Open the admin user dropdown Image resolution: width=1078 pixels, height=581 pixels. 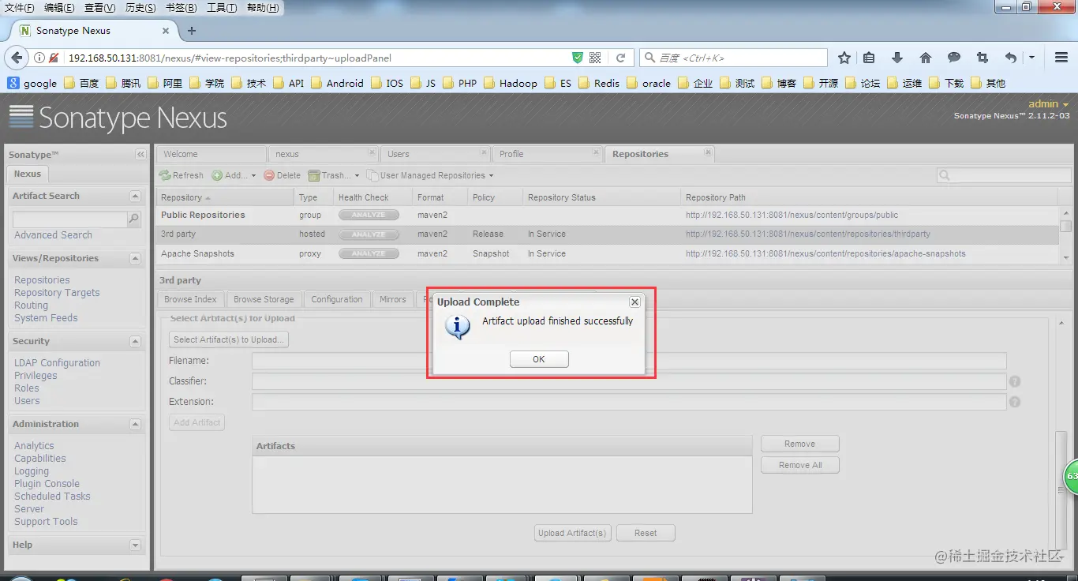(1048, 104)
